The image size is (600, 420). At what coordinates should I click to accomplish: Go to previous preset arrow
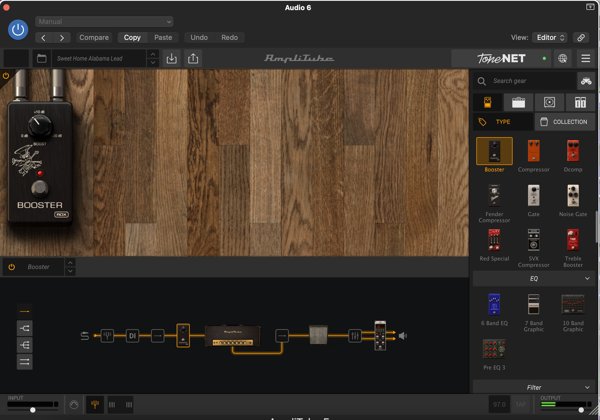tap(44, 38)
